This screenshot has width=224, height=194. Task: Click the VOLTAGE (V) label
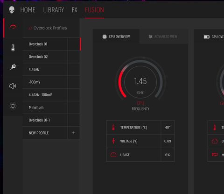point(129,141)
